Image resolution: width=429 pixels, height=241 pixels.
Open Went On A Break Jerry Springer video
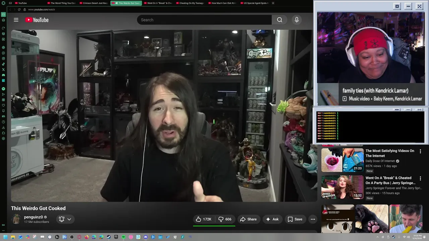[342, 187]
